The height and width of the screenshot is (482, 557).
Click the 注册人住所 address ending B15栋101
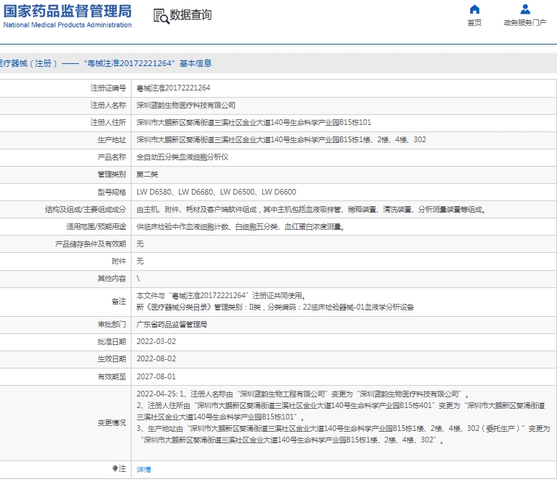coord(254,122)
